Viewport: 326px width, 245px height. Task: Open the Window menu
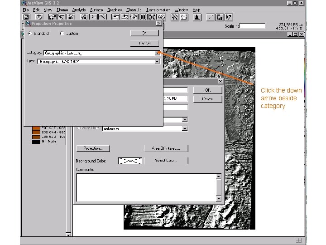click(x=181, y=10)
